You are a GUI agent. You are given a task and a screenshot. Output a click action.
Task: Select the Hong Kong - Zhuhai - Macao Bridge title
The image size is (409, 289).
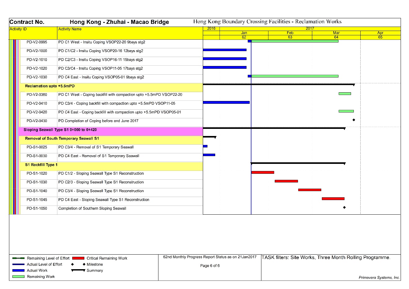click(x=119, y=22)
